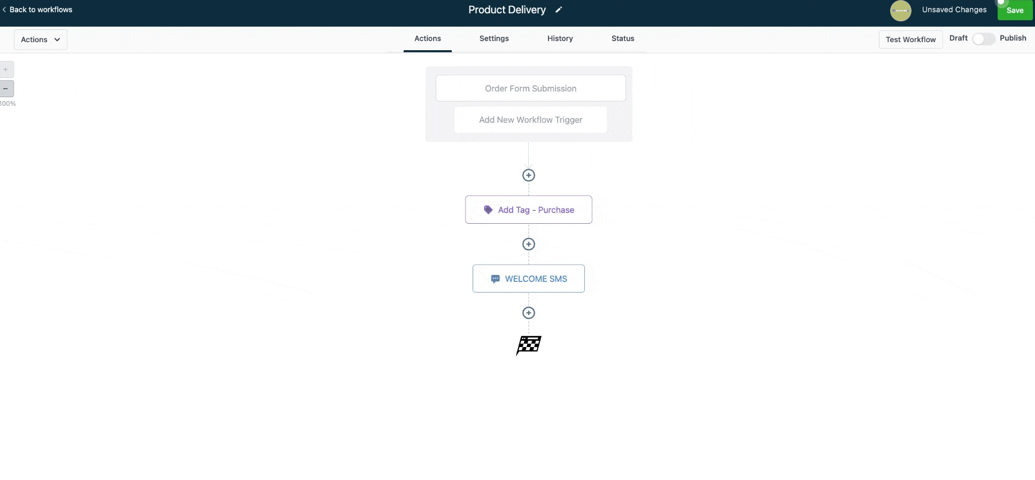Save the unsaved workflow changes
Screen dimensions: 1035x480
(1014, 10)
